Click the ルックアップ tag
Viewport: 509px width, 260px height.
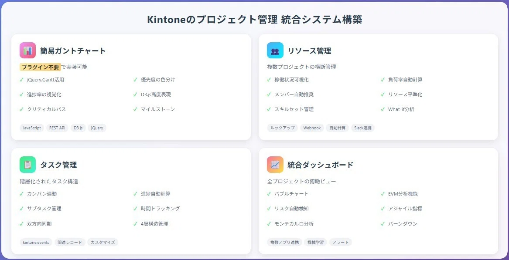pyautogui.click(x=283, y=128)
